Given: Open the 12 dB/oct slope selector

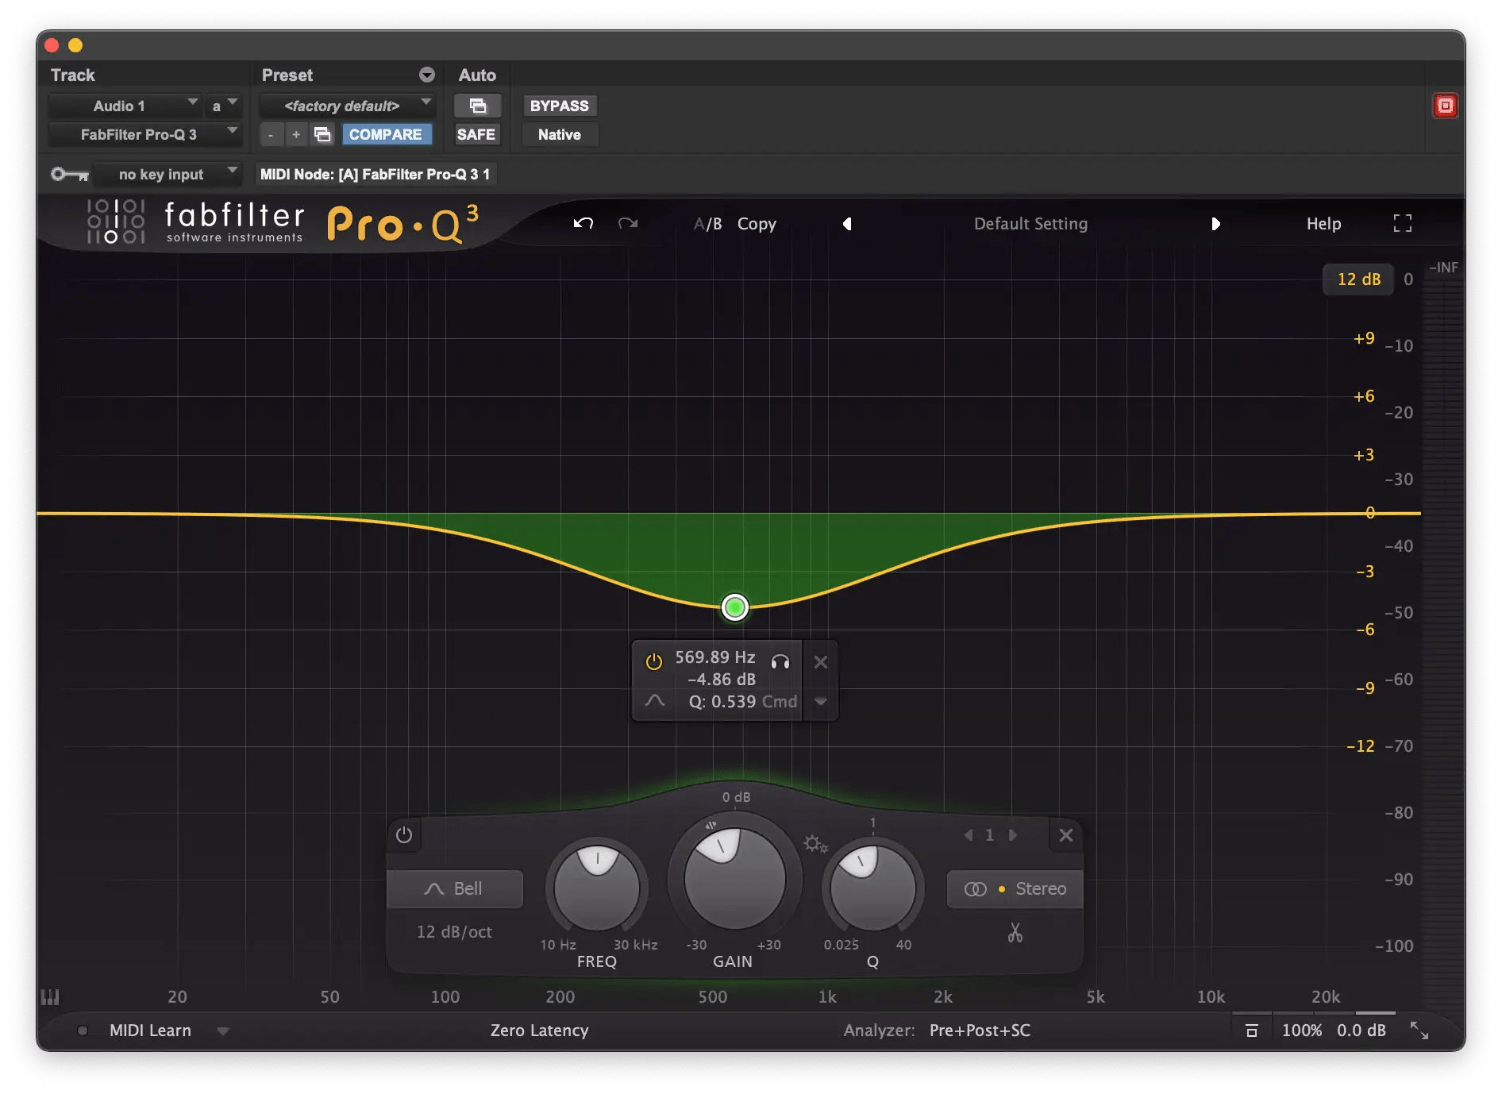Looking at the screenshot, I should coord(455,931).
